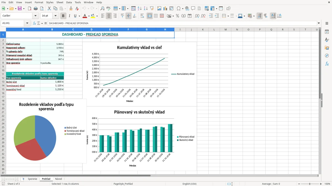Viewport: 332px width, 186px height.
Task: Switch to the Sporenie sheet tab
Action: point(32,179)
